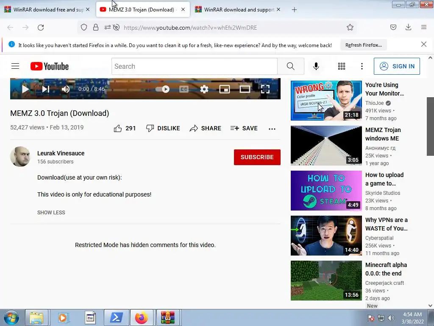Open the Firefox downloads panel
434x326 pixels.
point(408,27)
